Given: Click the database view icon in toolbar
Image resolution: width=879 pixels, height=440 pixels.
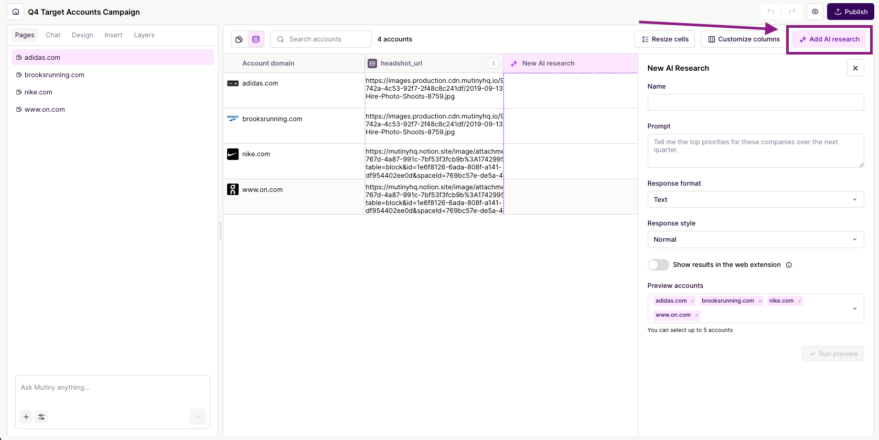Looking at the screenshot, I should (256, 39).
